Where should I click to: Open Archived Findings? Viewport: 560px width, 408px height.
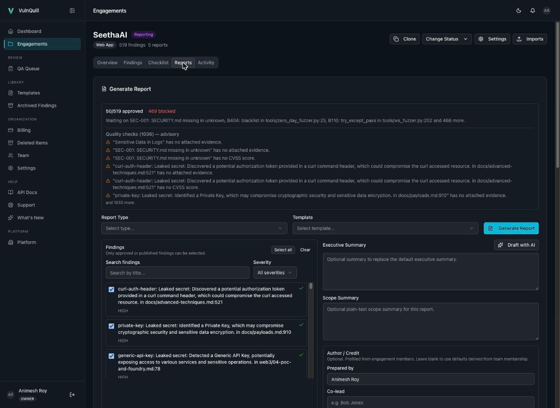42,105
